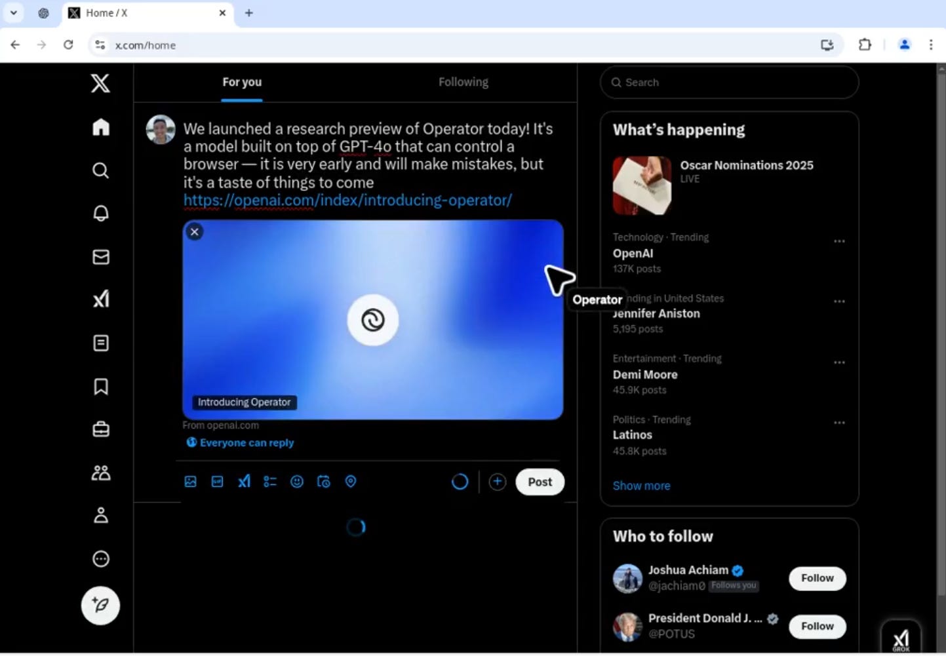Open the openai.com introducing-operator link
The width and height of the screenshot is (946, 656).
(347, 200)
